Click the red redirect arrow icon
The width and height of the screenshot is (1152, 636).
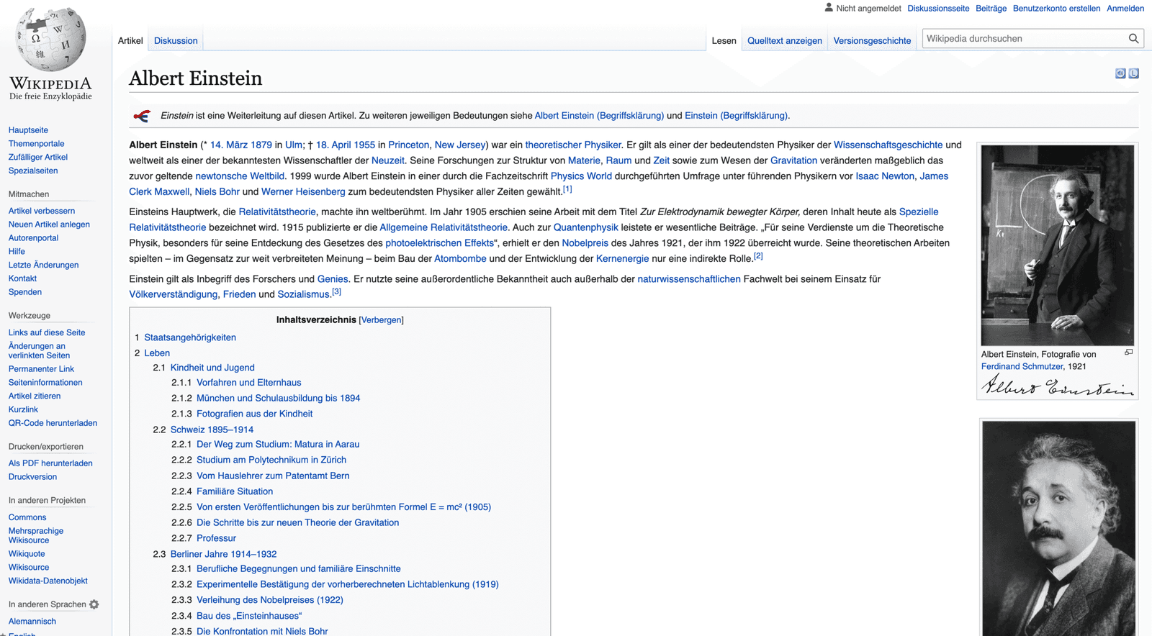click(x=142, y=116)
